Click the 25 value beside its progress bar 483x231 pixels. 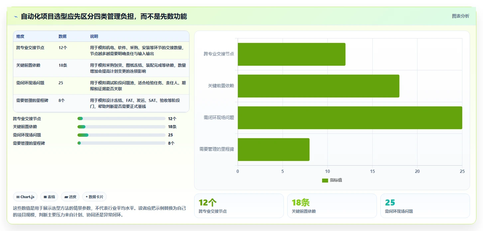pyautogui.click(x=171, y=135)
